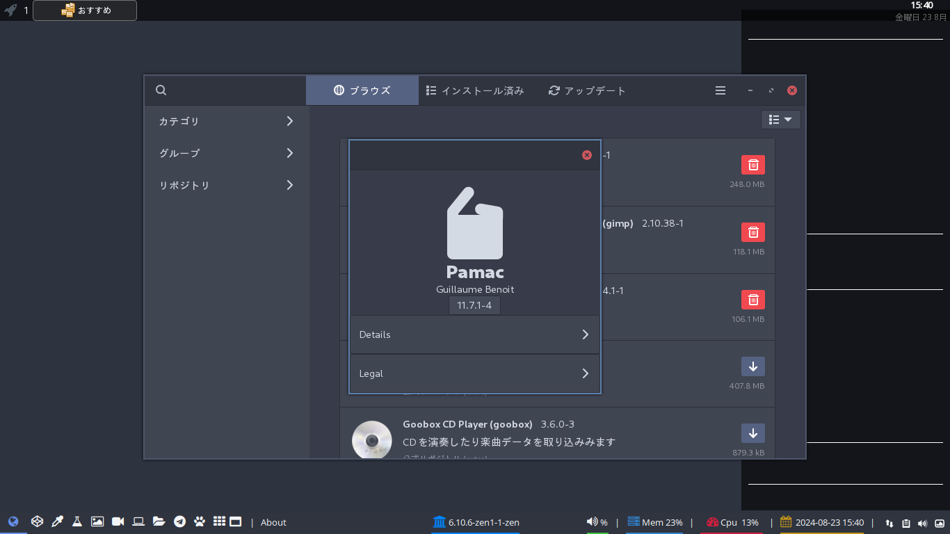This screenshot has width=950, height=534.
Task: Expand the リポジトリ sidebar entry
Action: [227, 185]
